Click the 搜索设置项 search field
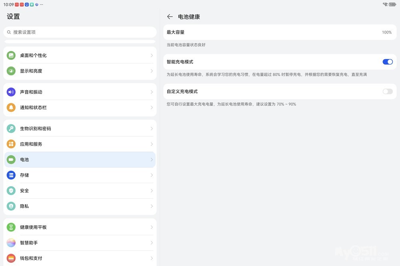The width and height of the screenshot is (400, 266). coord(80,32)
